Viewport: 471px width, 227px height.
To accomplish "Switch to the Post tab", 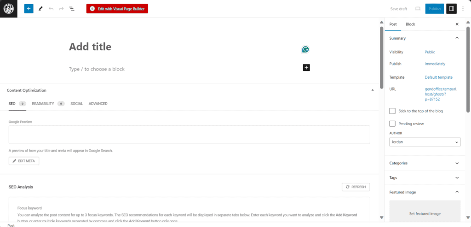I will [x=393, y=24].
